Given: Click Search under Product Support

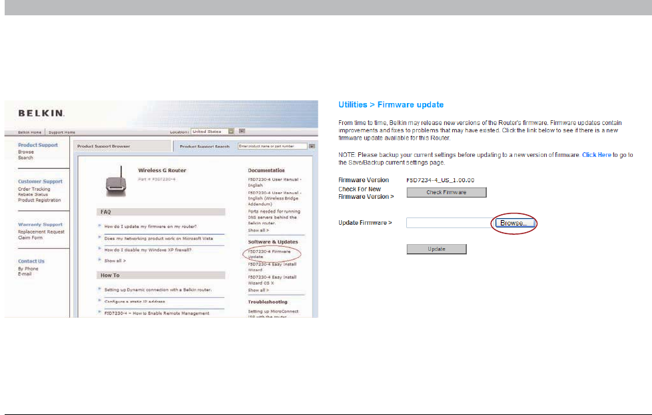Looking at the screenshot, I should point(25,158).
